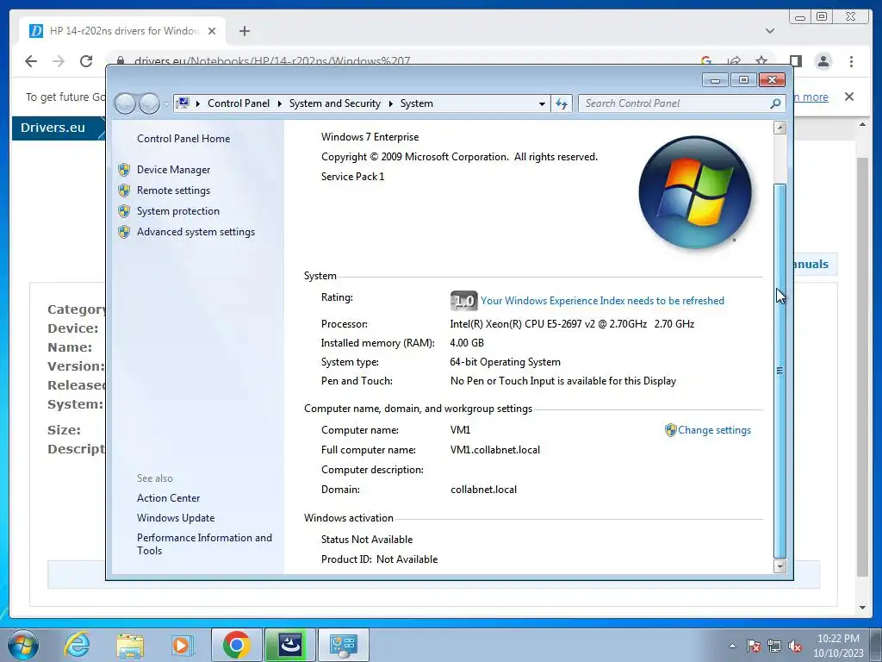Viewport: 882px width, 662px height.
Task: Click the 1.0 rating badge icon
Action: (464, 301)
